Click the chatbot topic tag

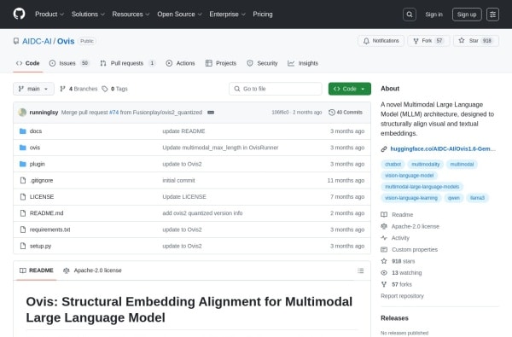point(393,165)
